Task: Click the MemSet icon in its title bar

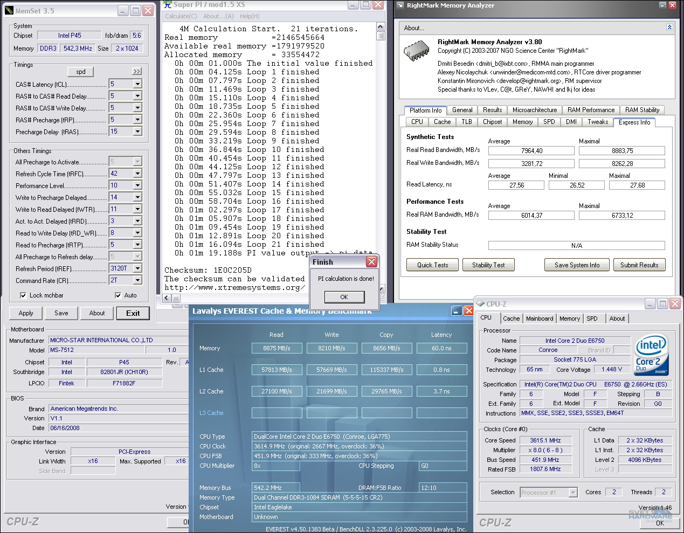Action: point(9,10)
